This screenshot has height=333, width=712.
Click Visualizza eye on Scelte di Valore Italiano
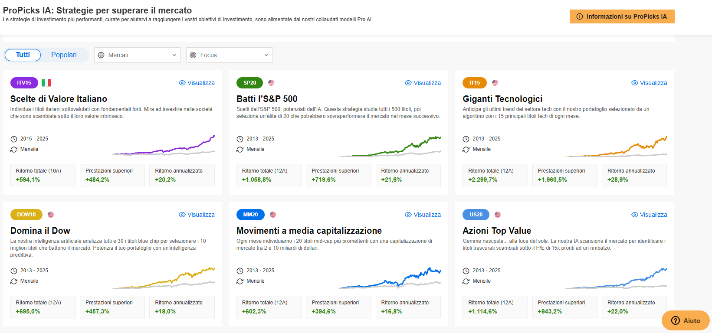click(x=182, y=83)
